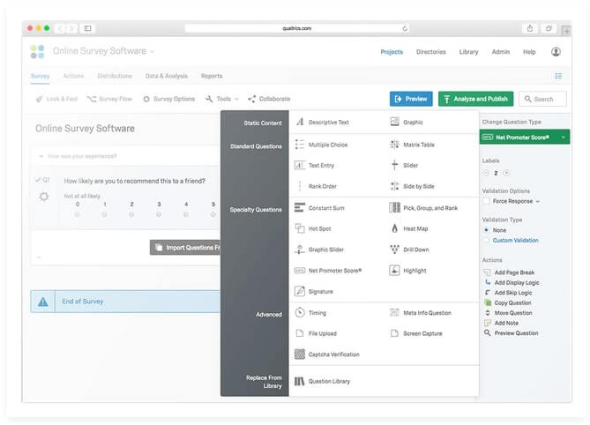Click the Search input field
This screenshot has height=425, width=590.
[x=542, y=99]
